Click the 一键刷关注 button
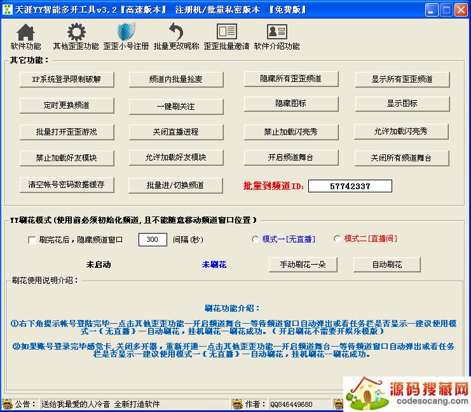The image size is (471, 412). (176, 107)
